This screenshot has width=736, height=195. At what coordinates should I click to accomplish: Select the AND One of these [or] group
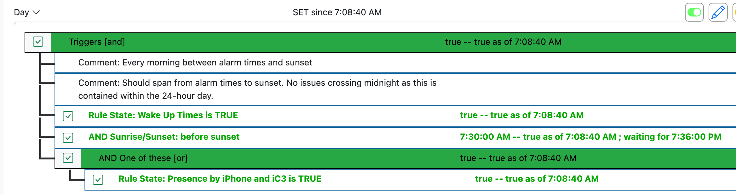tap(408, 158)
